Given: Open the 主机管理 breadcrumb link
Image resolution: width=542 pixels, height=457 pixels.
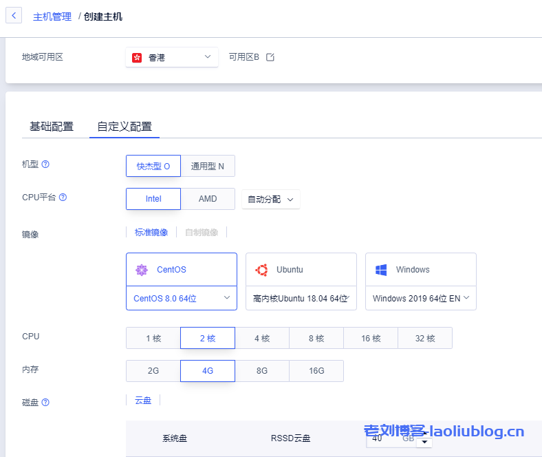Looking at the screenshot, I should (52, 16).
